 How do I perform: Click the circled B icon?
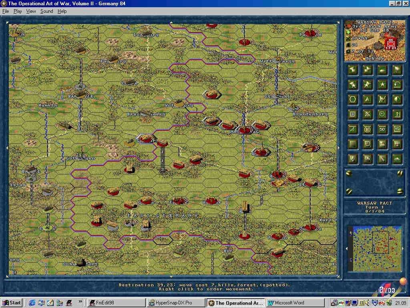pos(368,130)
